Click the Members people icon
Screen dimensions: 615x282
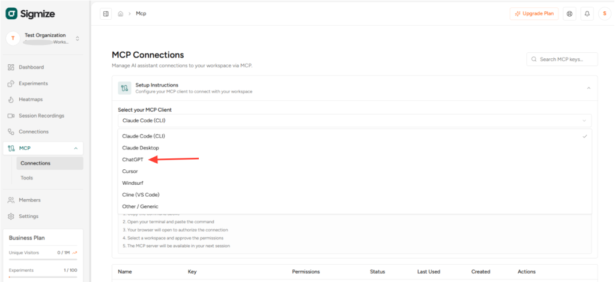pyautogui.click(x=11, y=200)
